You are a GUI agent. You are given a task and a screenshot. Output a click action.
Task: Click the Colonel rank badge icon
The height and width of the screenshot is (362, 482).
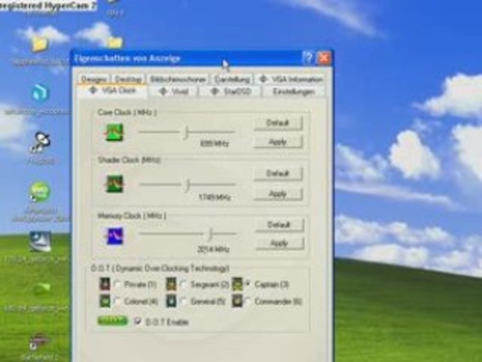click(105, 301)
